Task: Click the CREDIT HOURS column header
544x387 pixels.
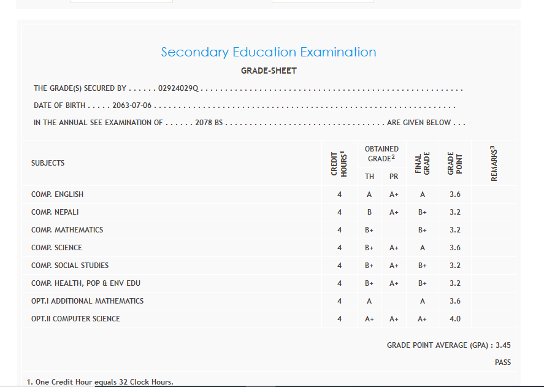Action: click(339, 164)
